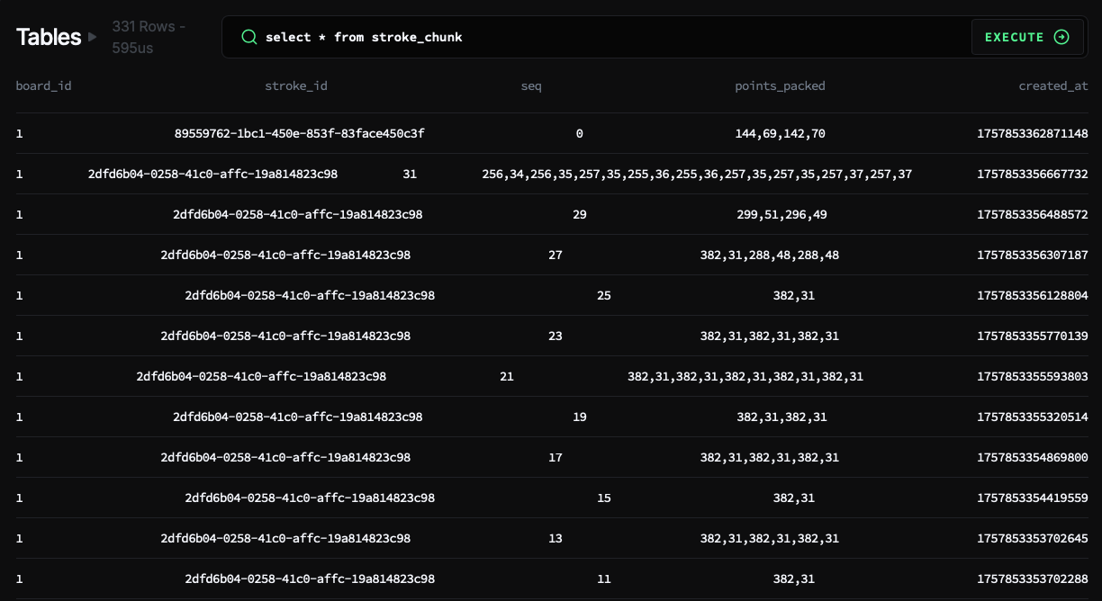The width and height of the screenshot is (1102, 601).
Task: Select the seq cell with value 31
Action: tap(410, 175)
